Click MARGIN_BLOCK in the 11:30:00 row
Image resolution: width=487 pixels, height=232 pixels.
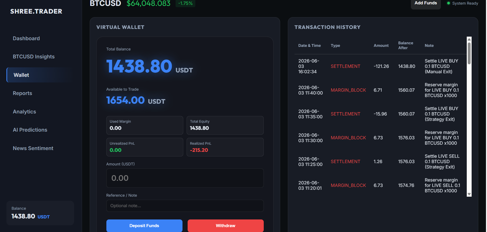tap(348, 138)
